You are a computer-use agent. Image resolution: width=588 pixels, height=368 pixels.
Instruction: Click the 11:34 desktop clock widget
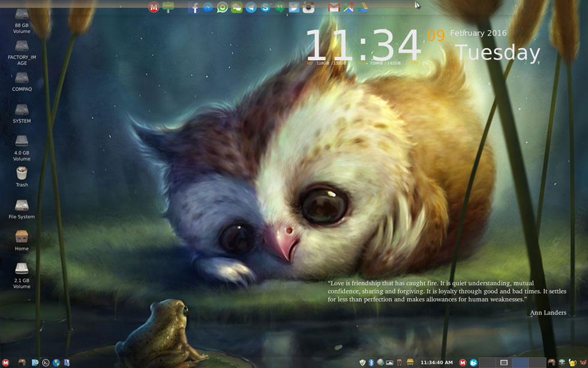point(364,45)
